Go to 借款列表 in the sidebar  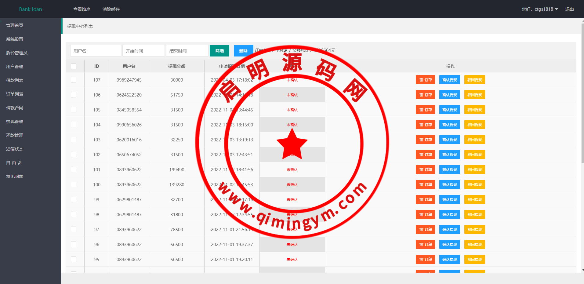[15, 80]
